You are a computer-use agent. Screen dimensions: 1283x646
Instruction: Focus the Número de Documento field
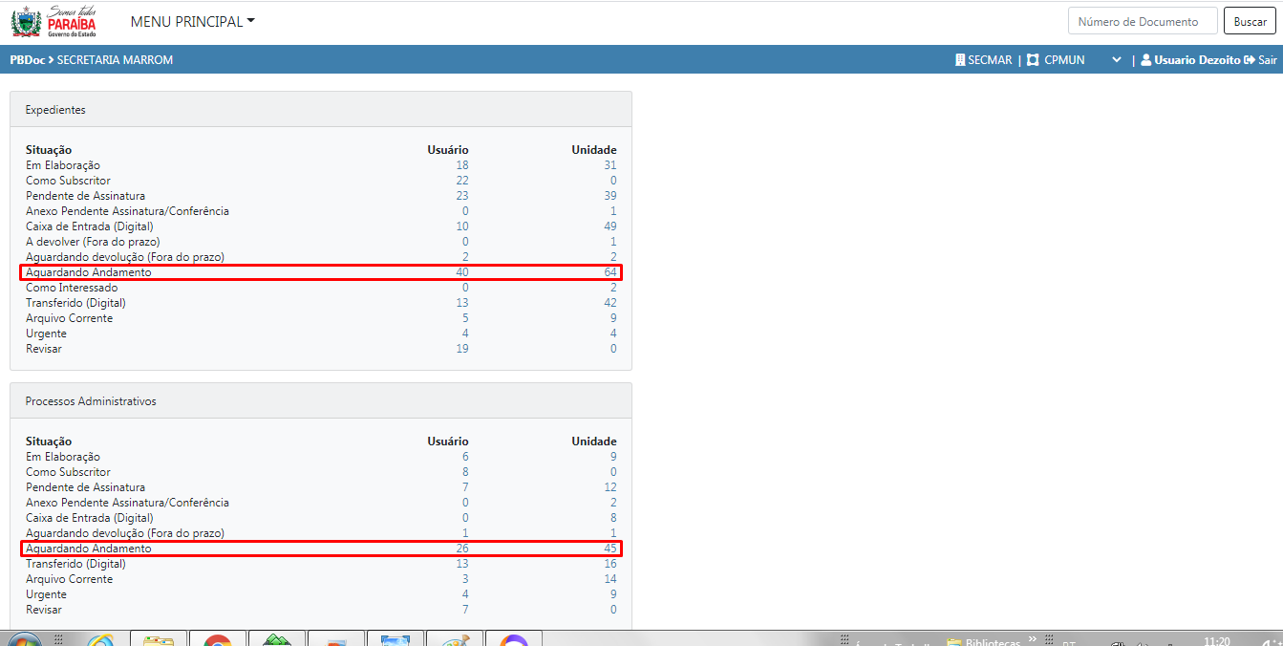[1143, 21]
